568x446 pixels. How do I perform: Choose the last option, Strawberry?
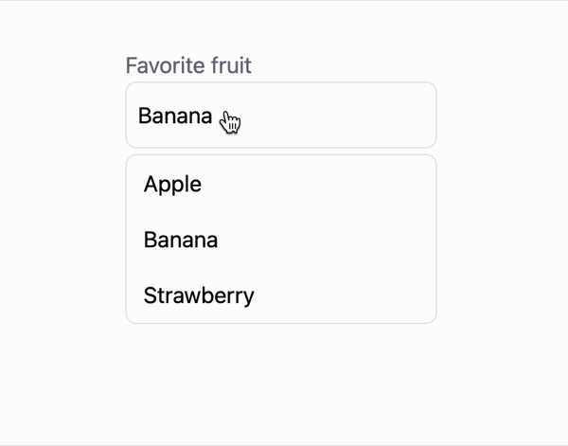281,295
